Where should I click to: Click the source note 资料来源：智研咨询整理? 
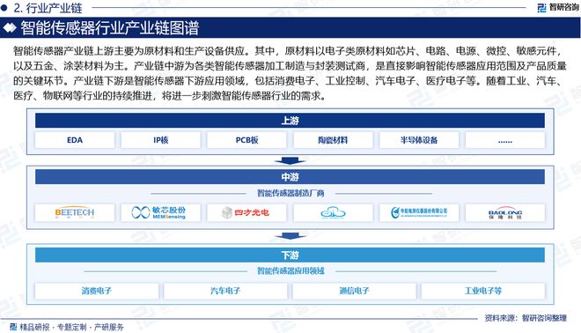526,318
